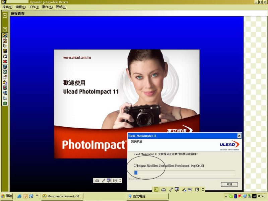The width and height of the screenshot is (268, 201).
Task: Click the clipboard transfer sidebar icon
Action: tap(5, 82)
